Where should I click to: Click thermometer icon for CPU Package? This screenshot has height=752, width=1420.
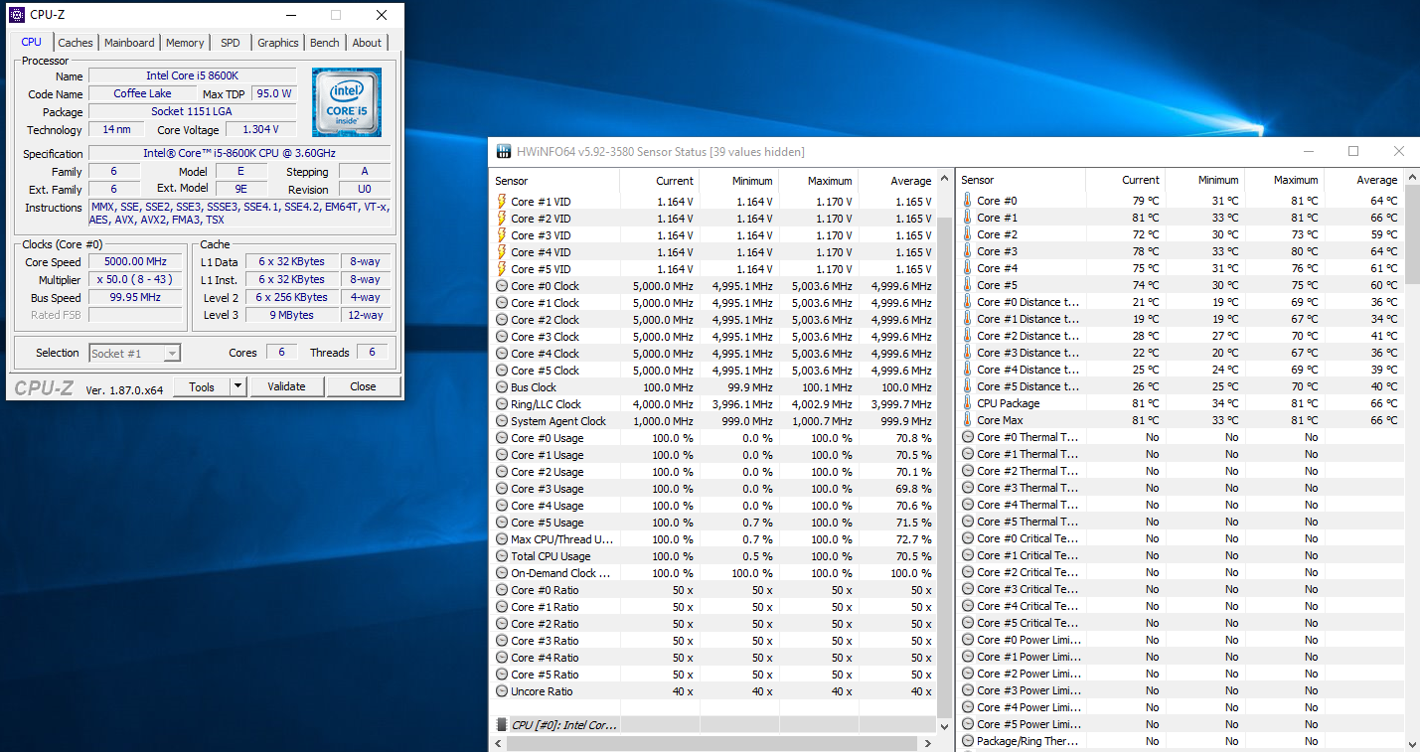point(968,403)
